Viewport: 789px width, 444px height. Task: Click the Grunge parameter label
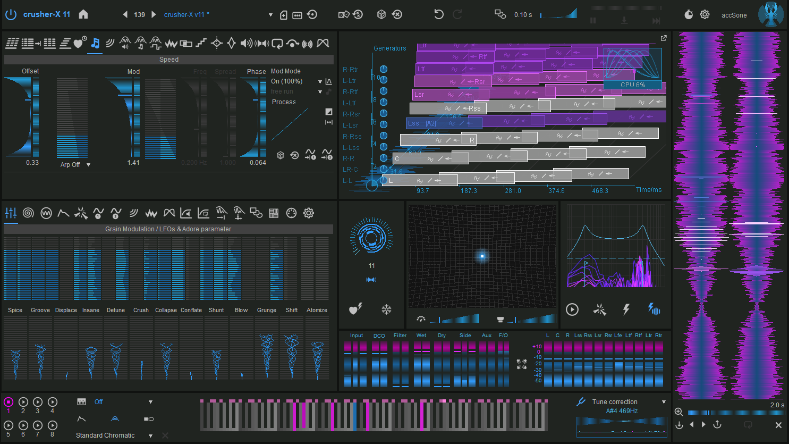(267, 310)
